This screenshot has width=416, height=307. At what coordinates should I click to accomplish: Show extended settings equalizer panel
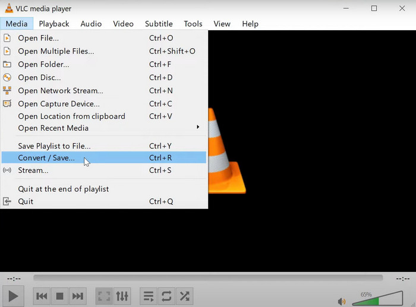122,296
